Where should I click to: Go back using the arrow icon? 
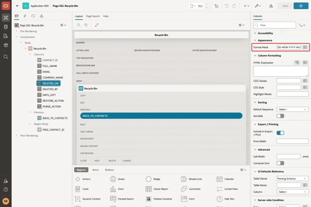click(x=17, y=6)
